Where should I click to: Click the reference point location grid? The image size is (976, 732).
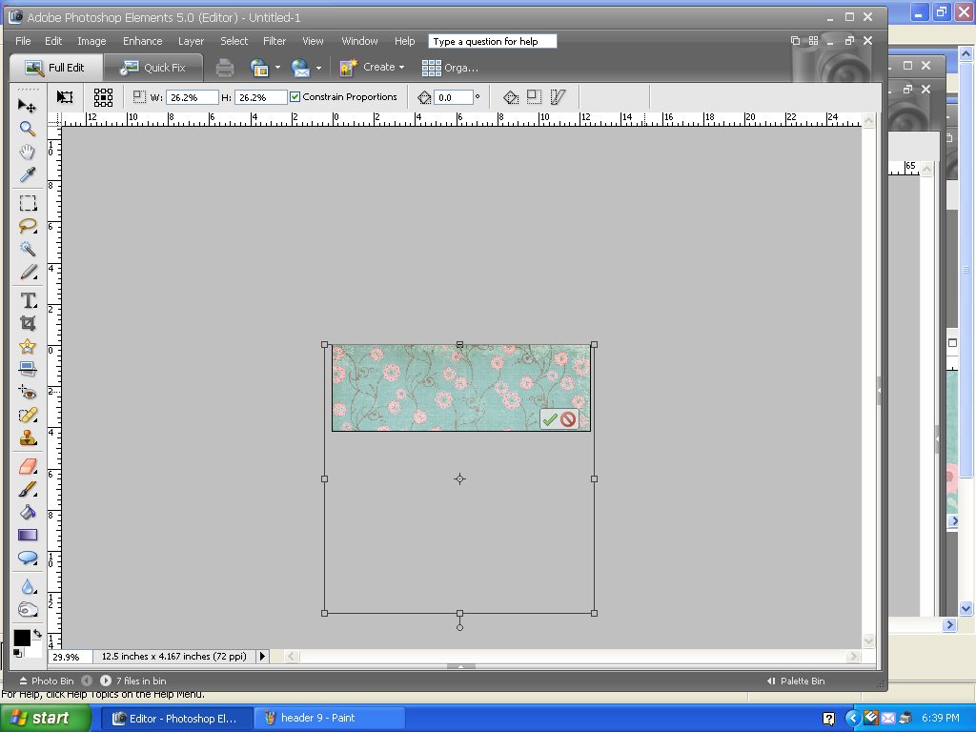click(x=103, y=97)
